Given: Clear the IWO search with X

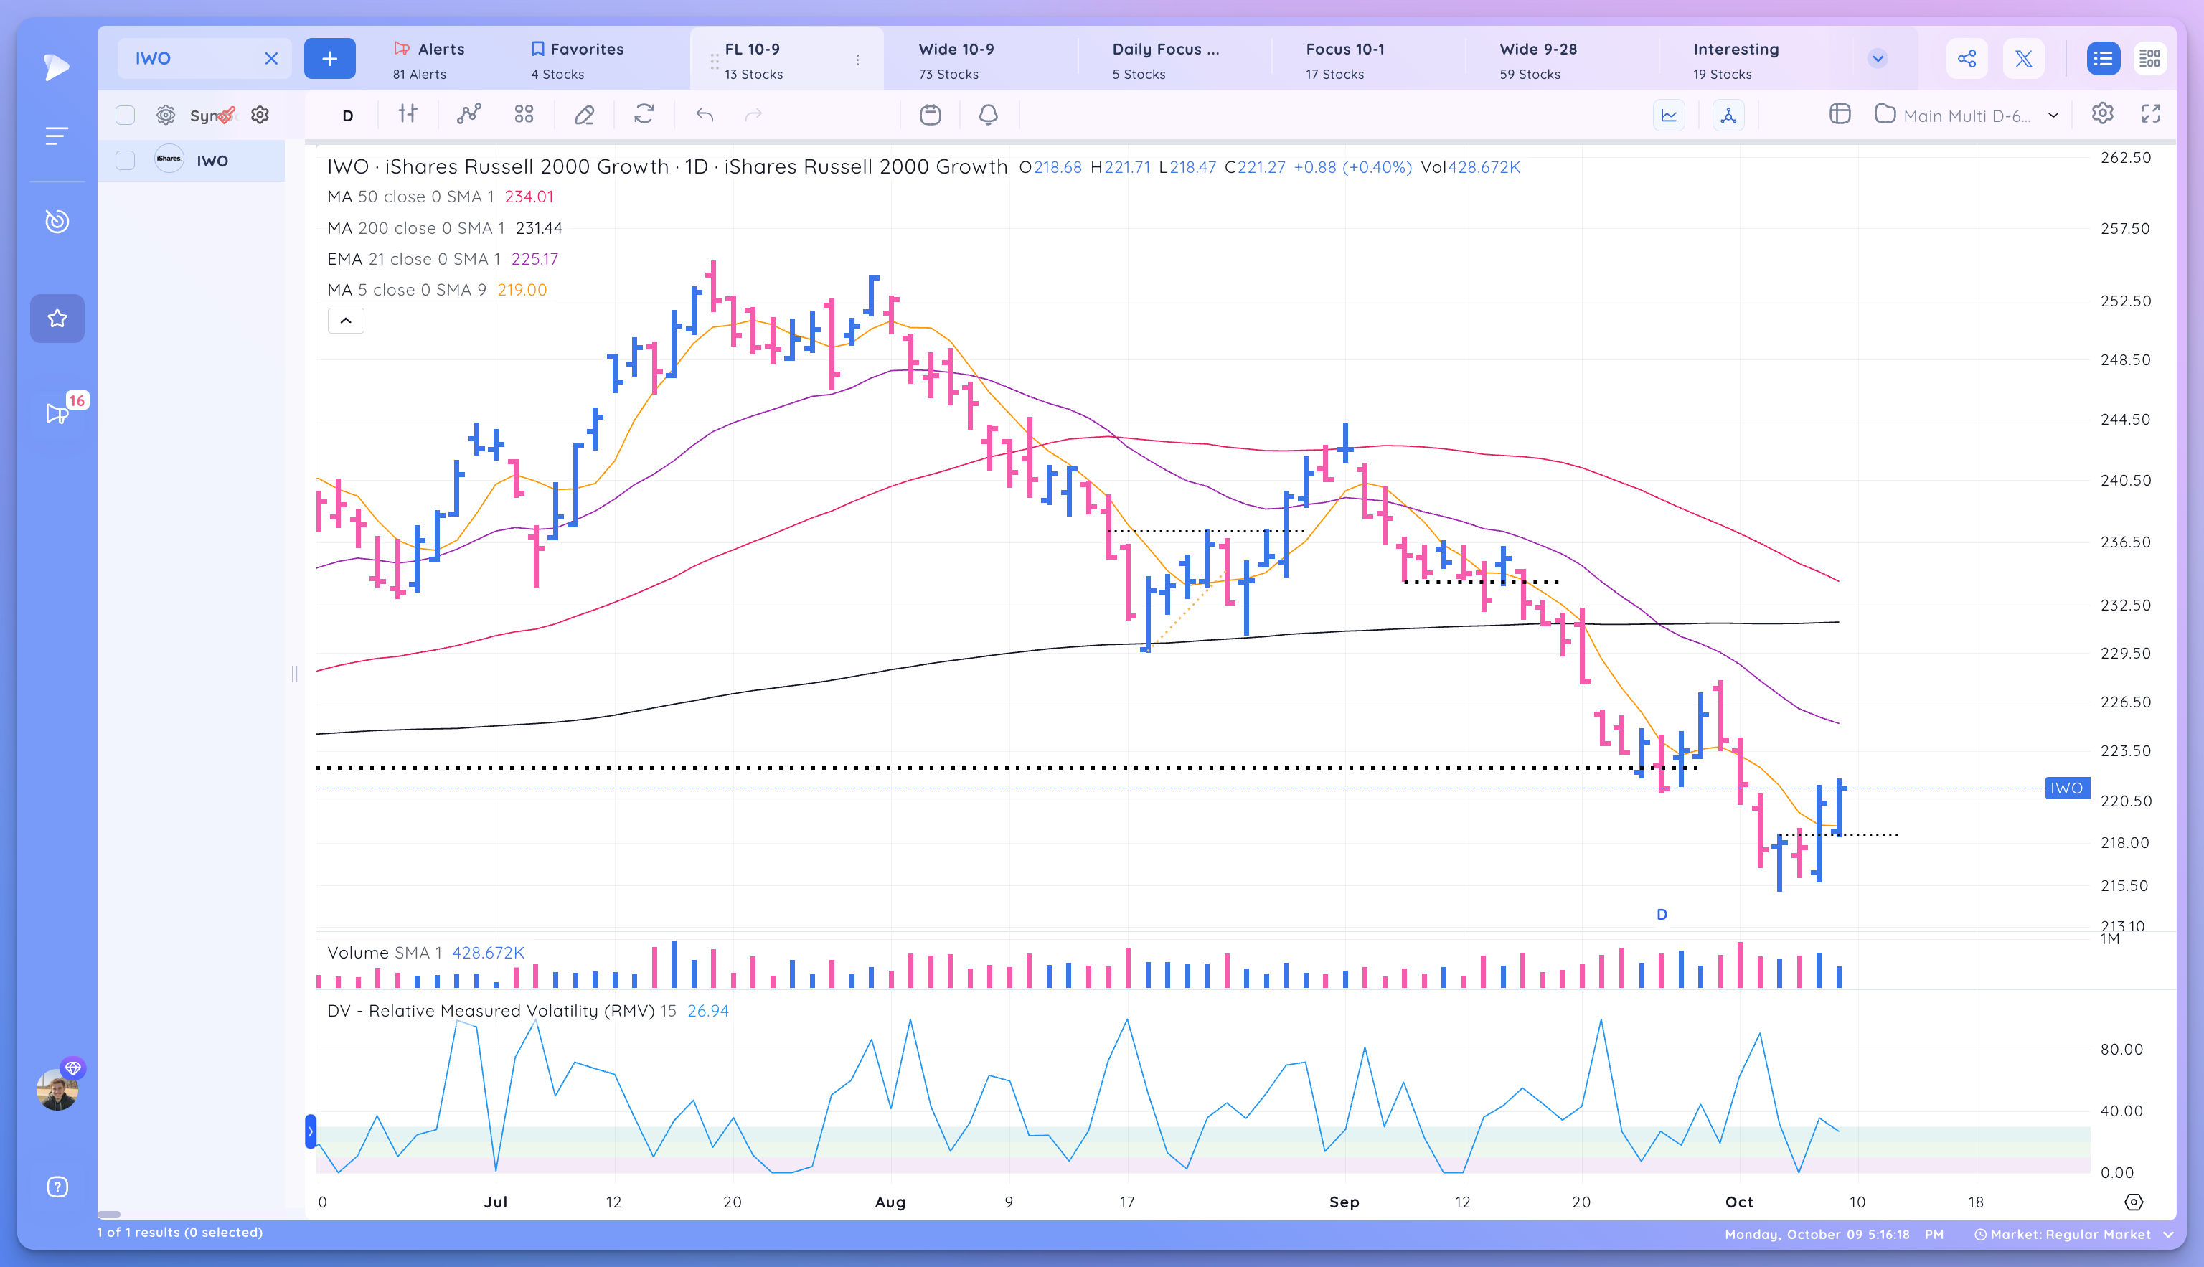Looking at the screenshot, I should coord(271,58).
